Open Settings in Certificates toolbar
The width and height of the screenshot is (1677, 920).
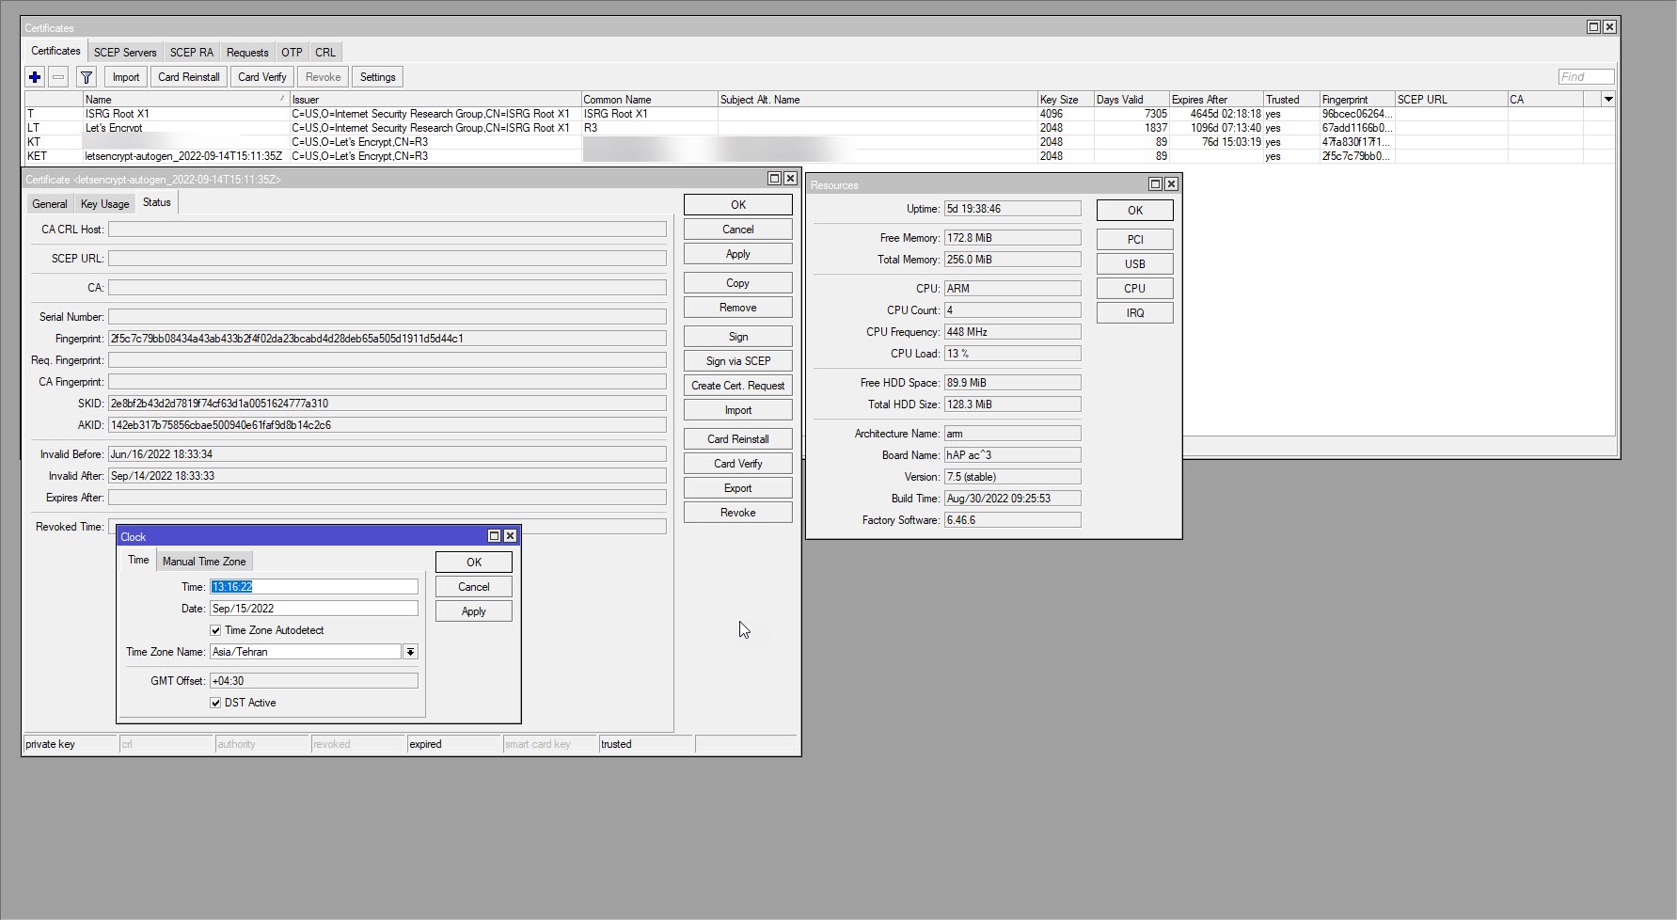click(378, 77)
